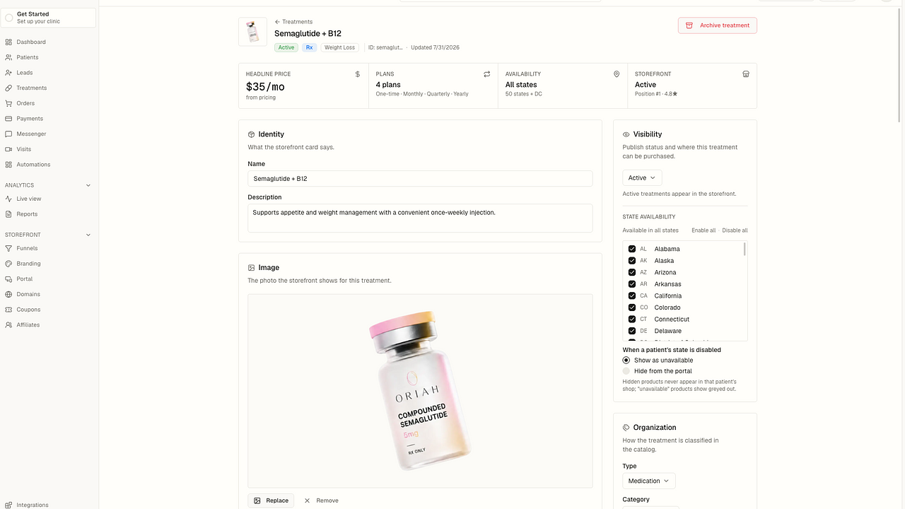Click the map pin icon on Availability card
Image resolution: width=905 pixels, height=509 pixels.
(x=617, y=74)
